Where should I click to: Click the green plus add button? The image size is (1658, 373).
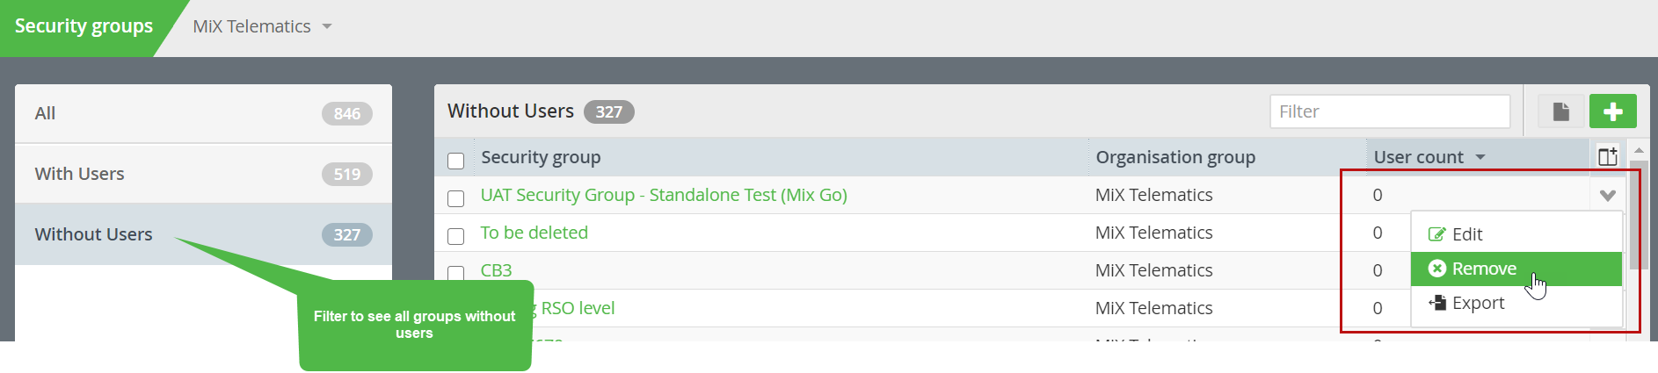pos(1612,111)
